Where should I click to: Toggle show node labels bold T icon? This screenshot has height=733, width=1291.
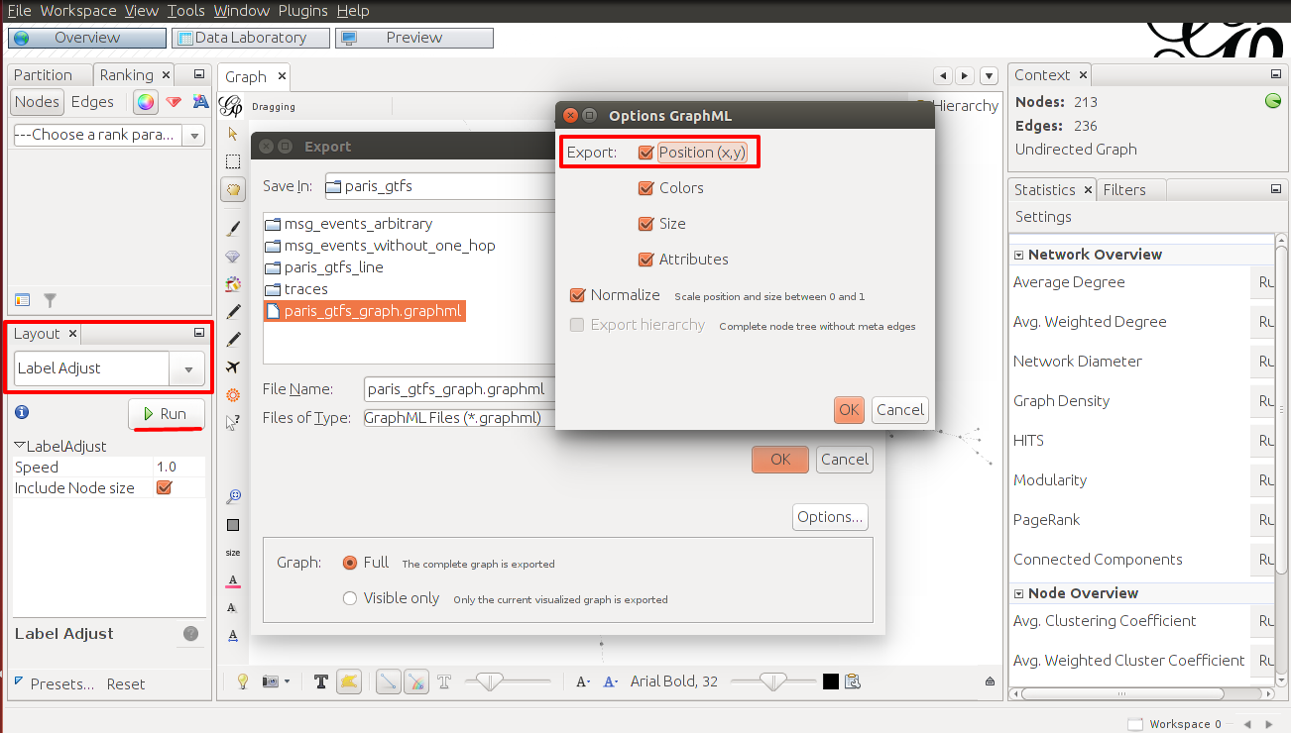[x=321, y=681]
